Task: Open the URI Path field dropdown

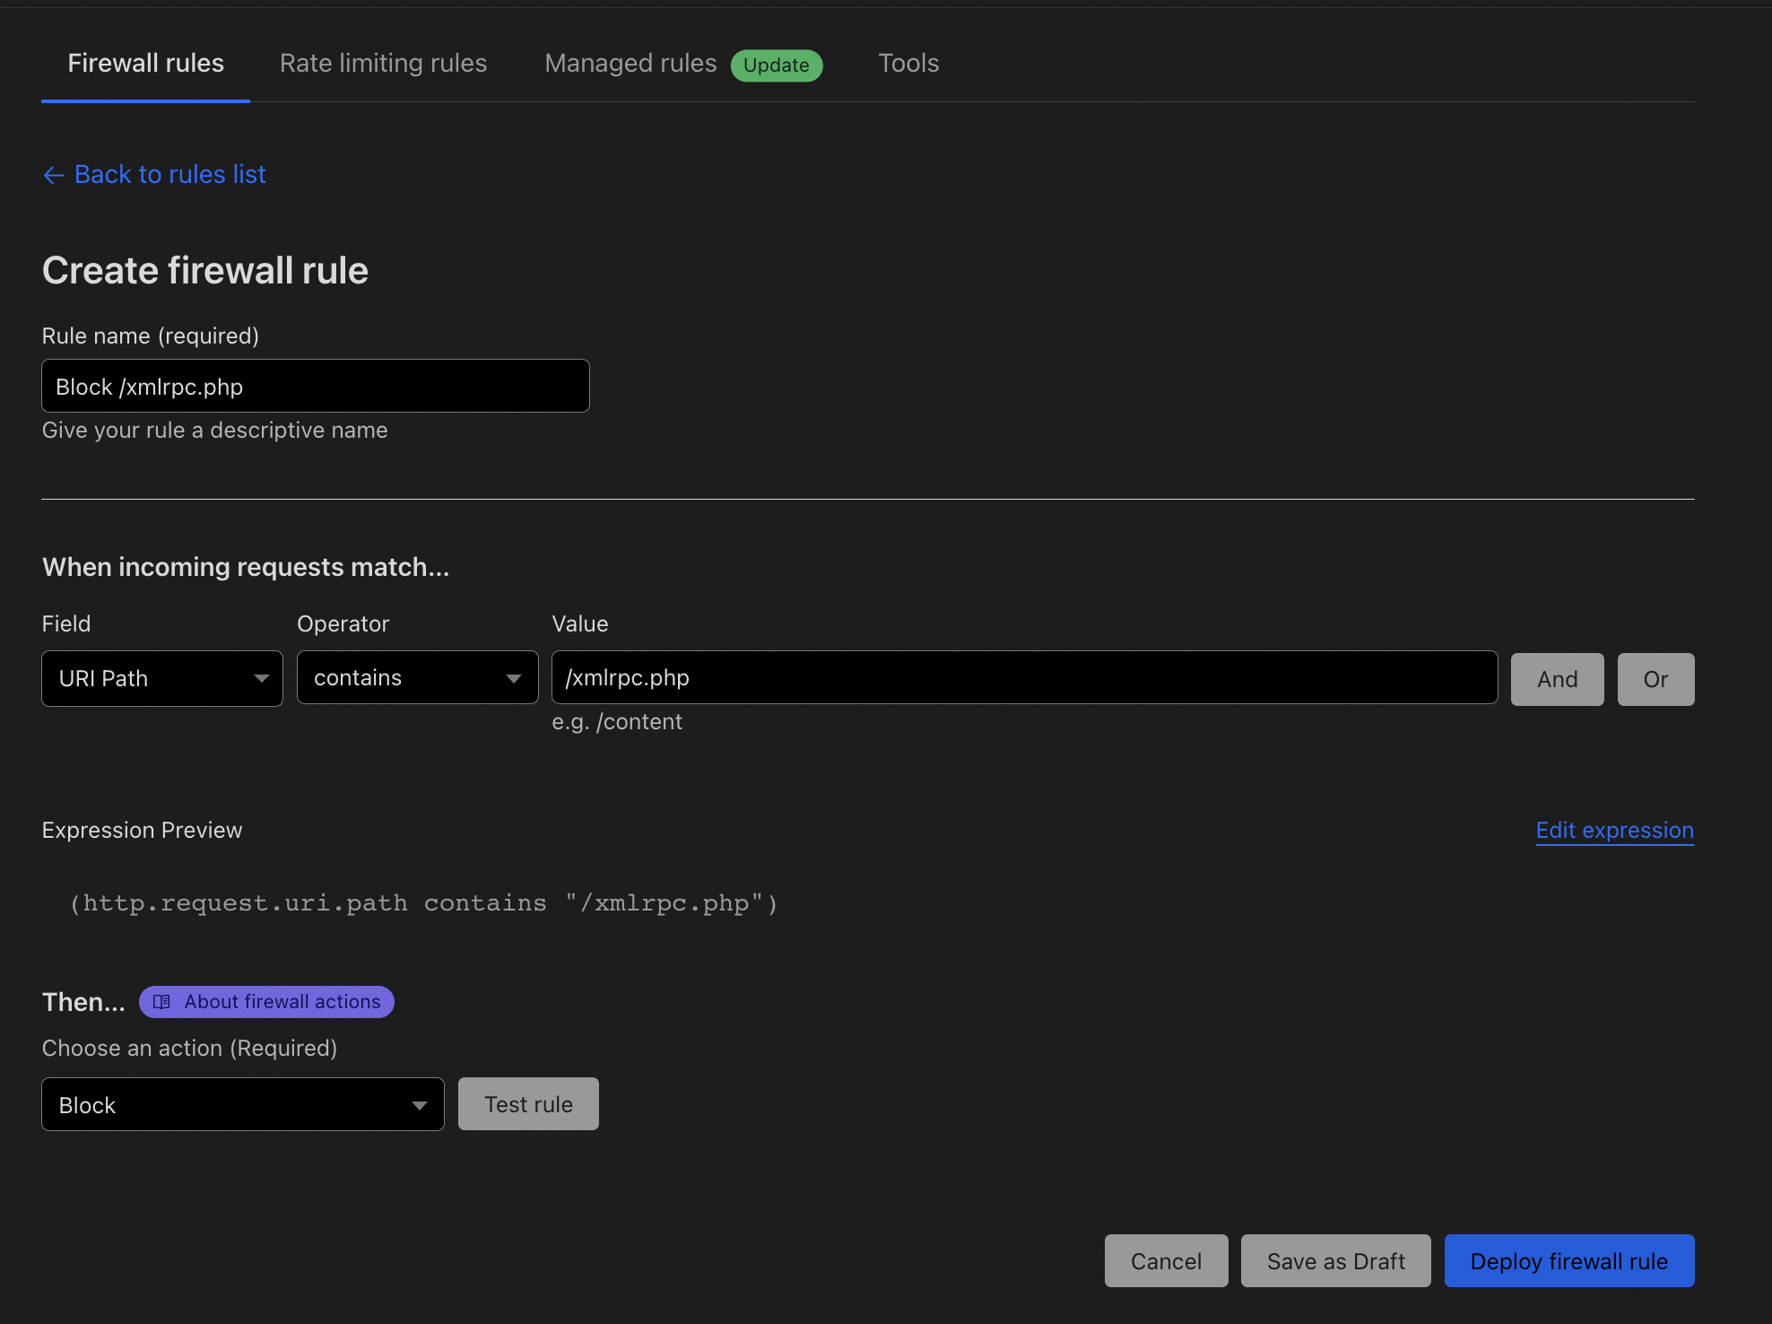Action: coord(162,679)
